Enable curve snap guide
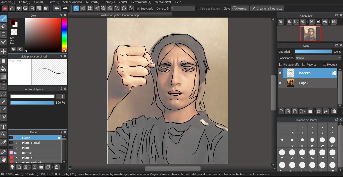343x177 pixels. click(117, 8)
